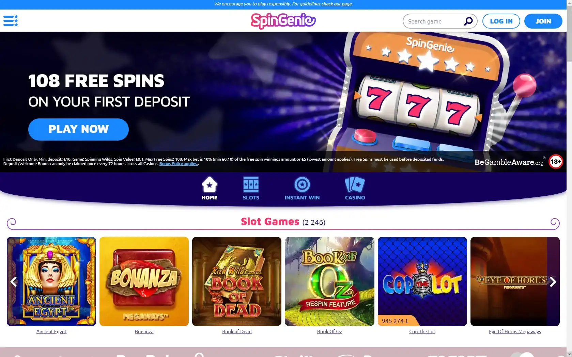Open the hamburger menu with stars
This screenshot has width=572, height=357.
coord(11,21)
